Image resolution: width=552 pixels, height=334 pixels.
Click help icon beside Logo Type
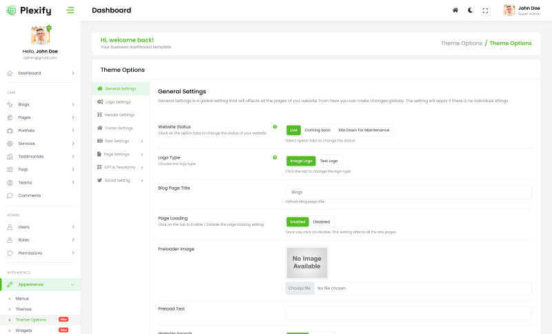[x=275, y=157]
